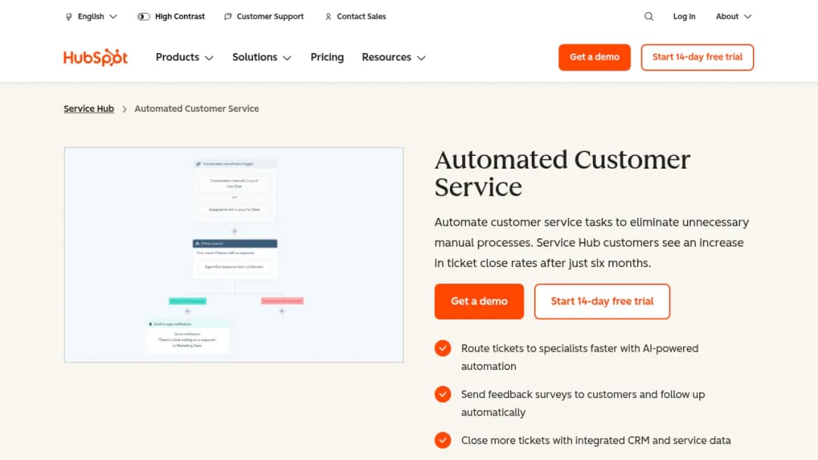The image size is (818, 460).
Task: Click text 'Route tickets to specialists faster'
Action: [x=539, y=348]
